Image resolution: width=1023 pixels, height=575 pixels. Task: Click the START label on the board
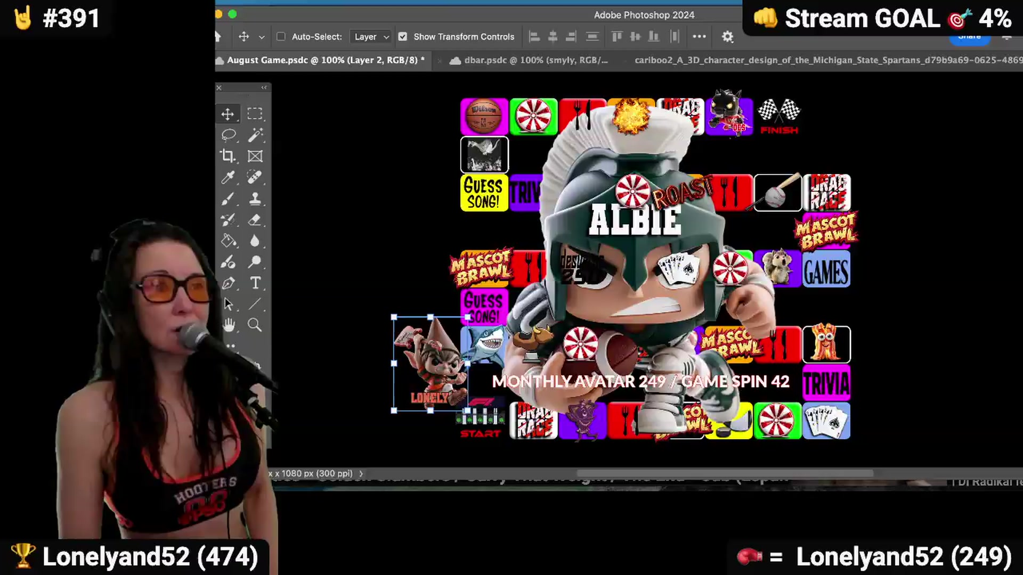coord(481,433)
